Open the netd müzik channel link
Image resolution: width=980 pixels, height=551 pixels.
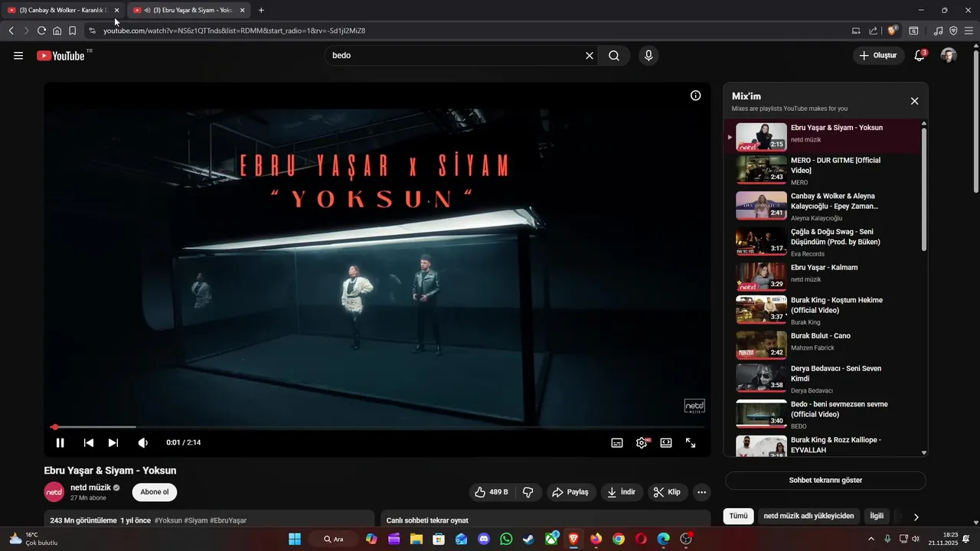[90, 487]
